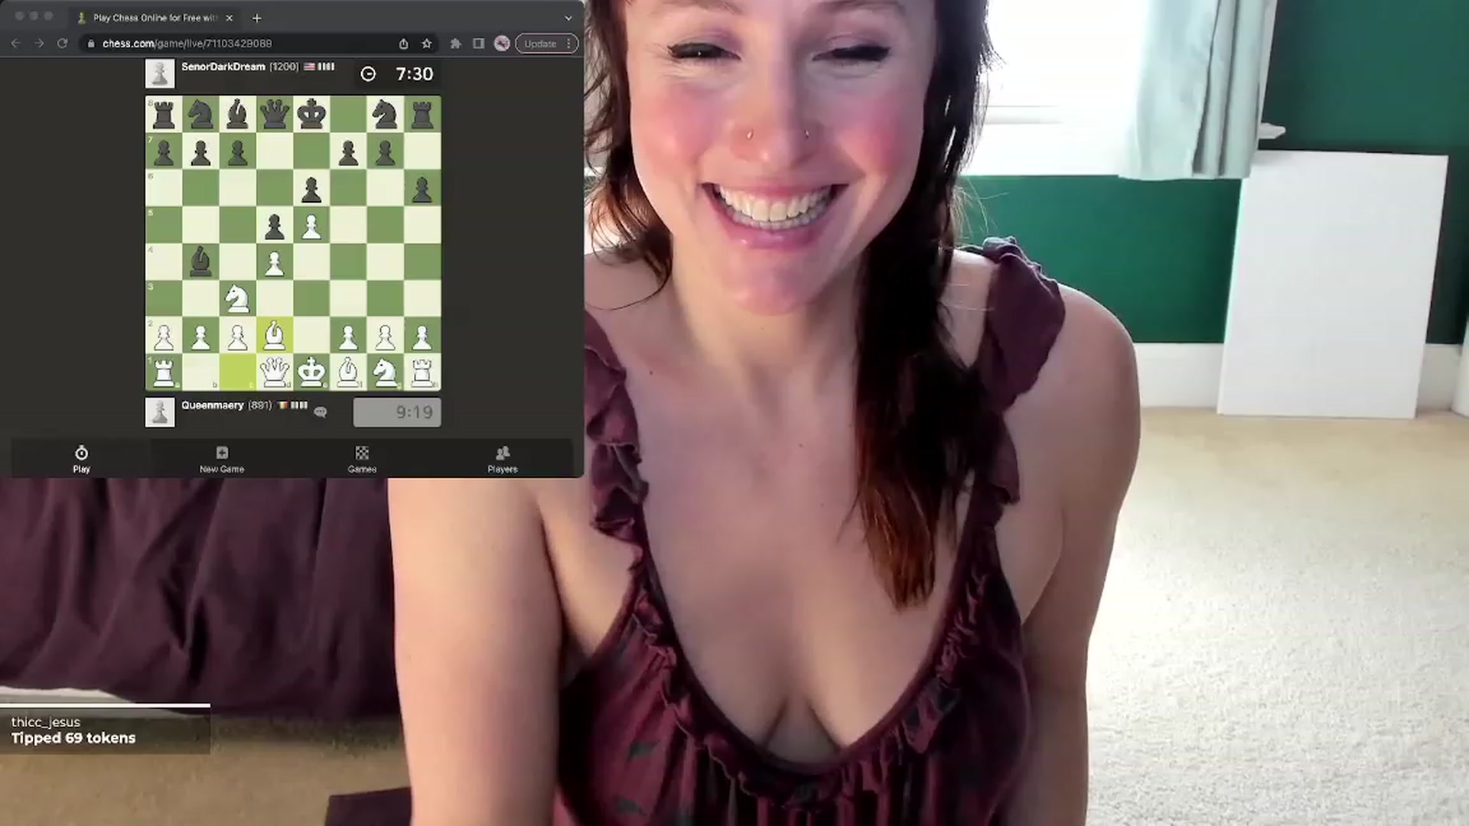Toggle the browser side panel icon
The width and height of the screenshot is (1469, 826).
pos(479,44)
